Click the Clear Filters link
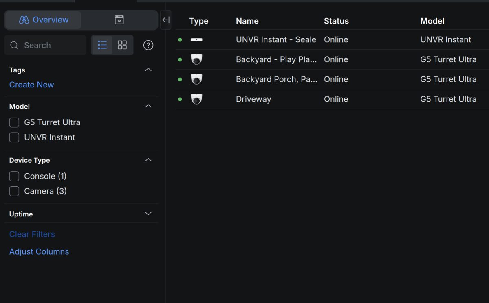The image size is (489, 303). pos(32,234)
